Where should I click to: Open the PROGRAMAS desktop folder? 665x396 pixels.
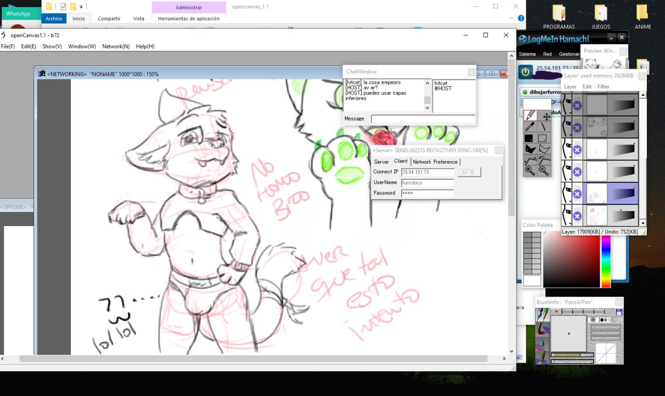point(559,17)
